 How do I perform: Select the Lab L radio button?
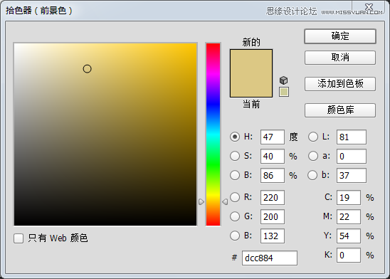coord(313,137)
